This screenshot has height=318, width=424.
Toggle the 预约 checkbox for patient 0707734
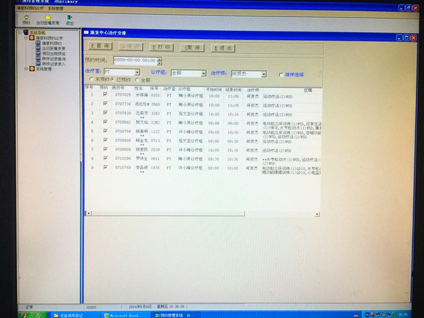[x=105, y=104]
